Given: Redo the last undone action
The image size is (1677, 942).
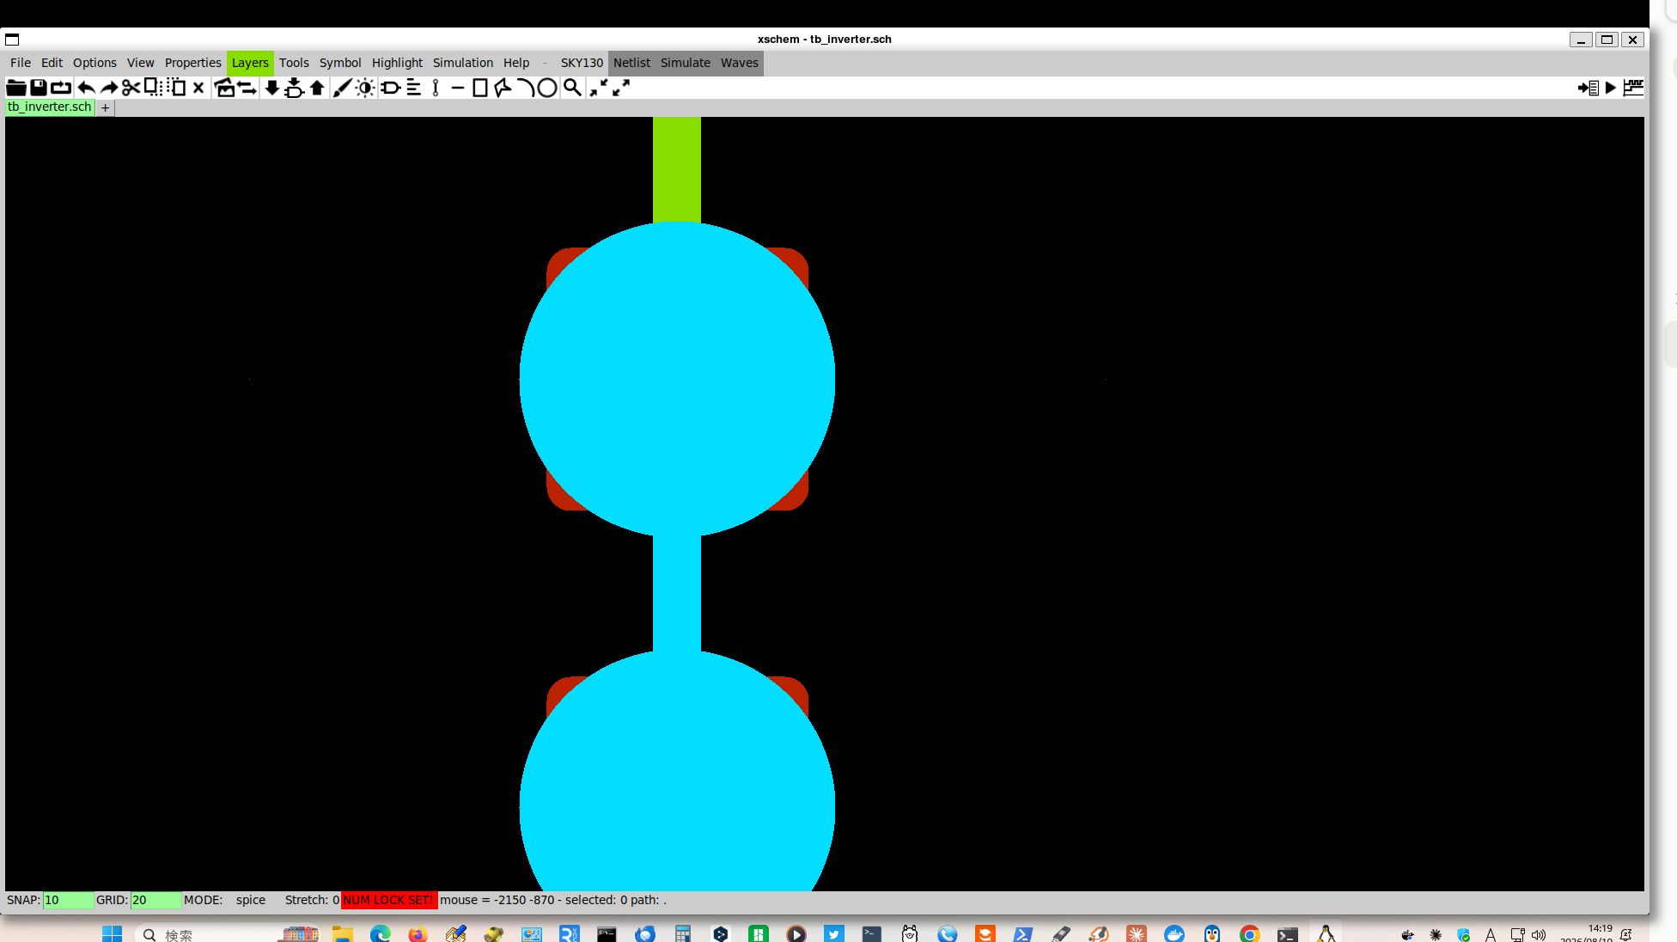Looking at the screenshot, I should click(109, 88).
